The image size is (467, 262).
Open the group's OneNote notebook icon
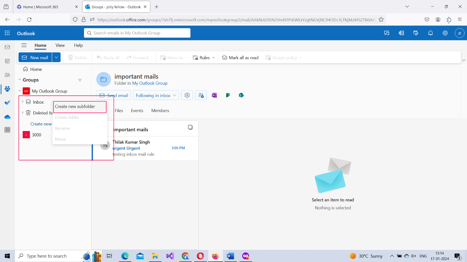[x=214, y=95]
